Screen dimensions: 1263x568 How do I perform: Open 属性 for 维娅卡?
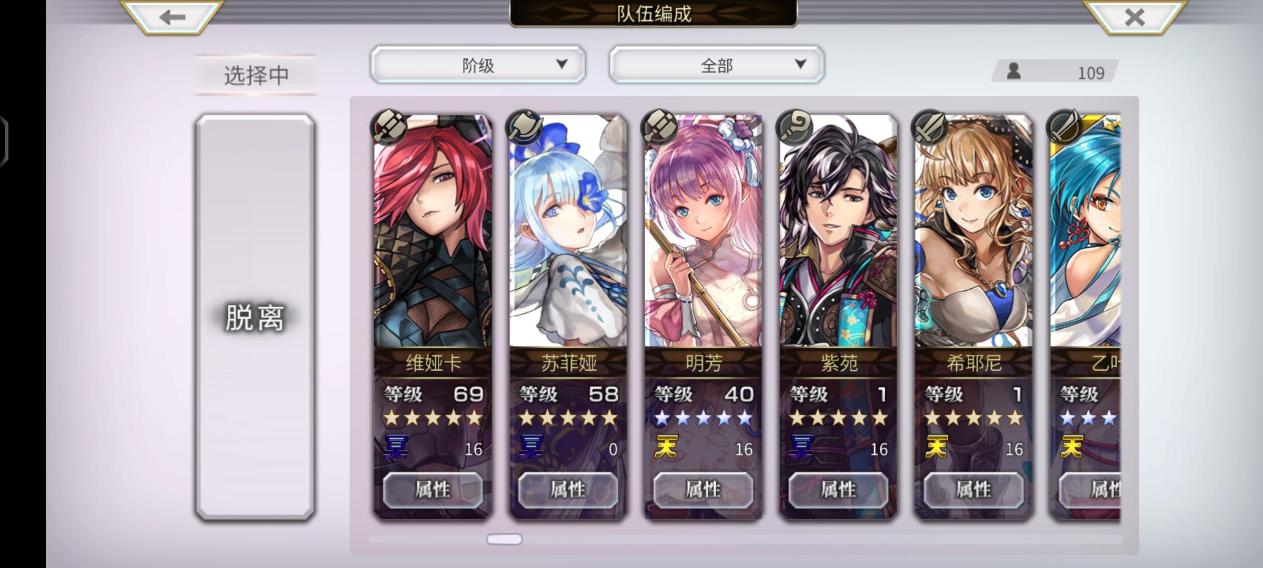(433, 490)
